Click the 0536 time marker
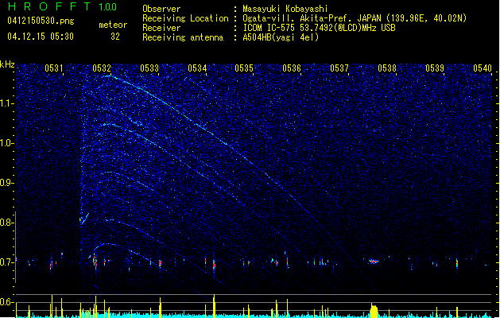500x318 pixels. [x=292, y=68]
